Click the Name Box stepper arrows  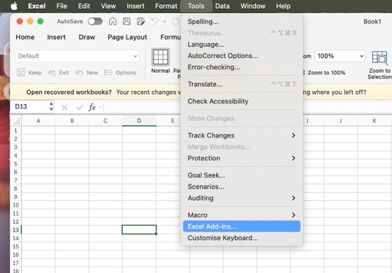(51, 106)
